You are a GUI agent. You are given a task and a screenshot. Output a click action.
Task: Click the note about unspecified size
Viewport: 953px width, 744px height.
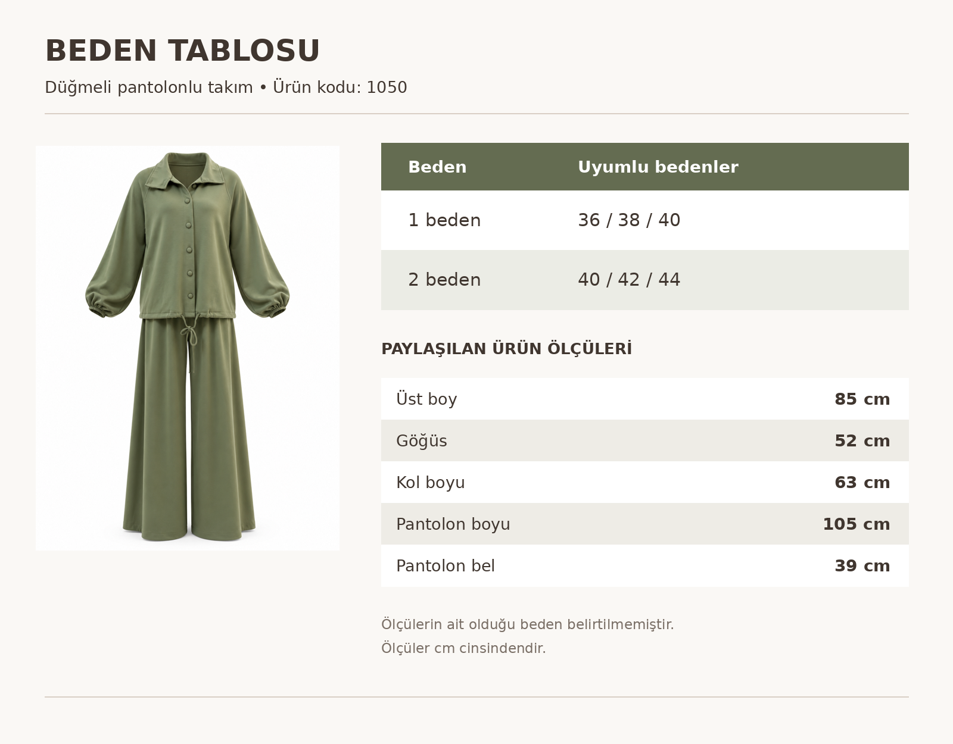click(x=528, y=624)
